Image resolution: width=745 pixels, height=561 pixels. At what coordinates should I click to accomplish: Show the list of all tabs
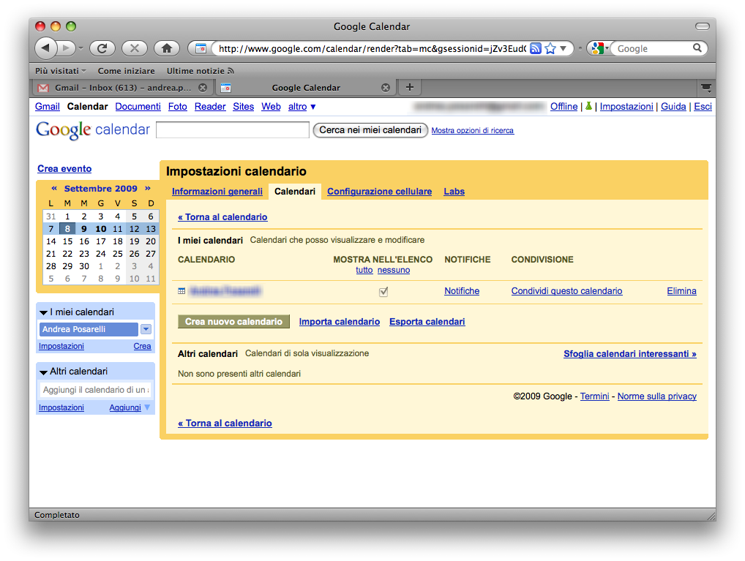[x=706, y=88]
